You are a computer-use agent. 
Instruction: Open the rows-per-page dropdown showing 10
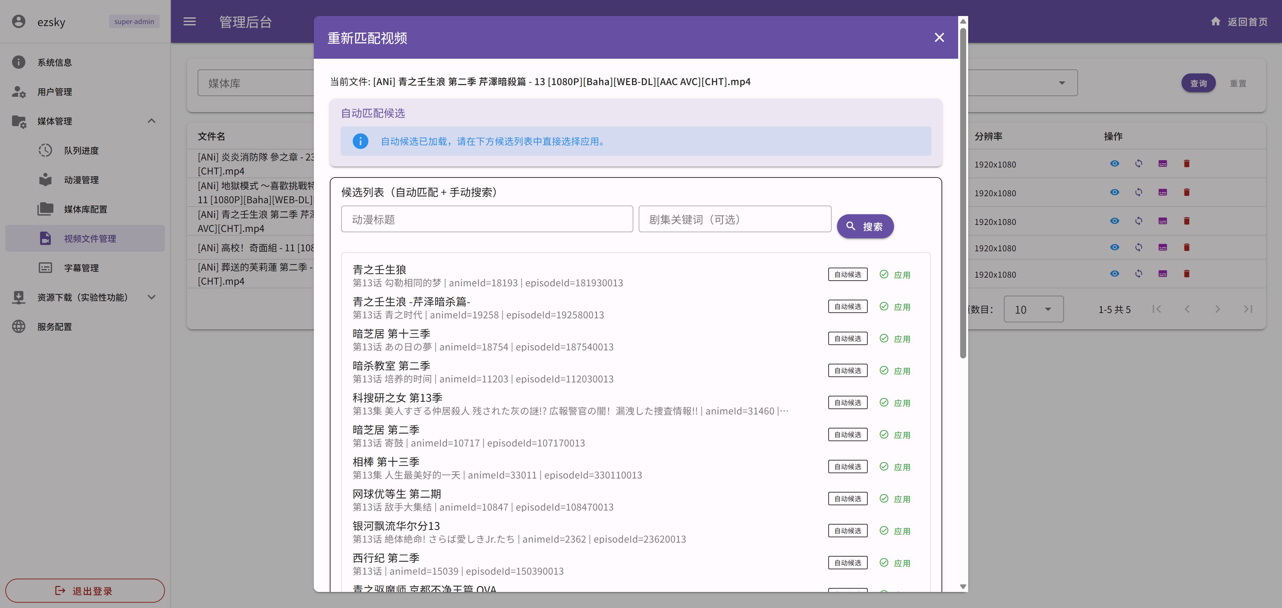pyautogui.click(x=1033, y=309)
